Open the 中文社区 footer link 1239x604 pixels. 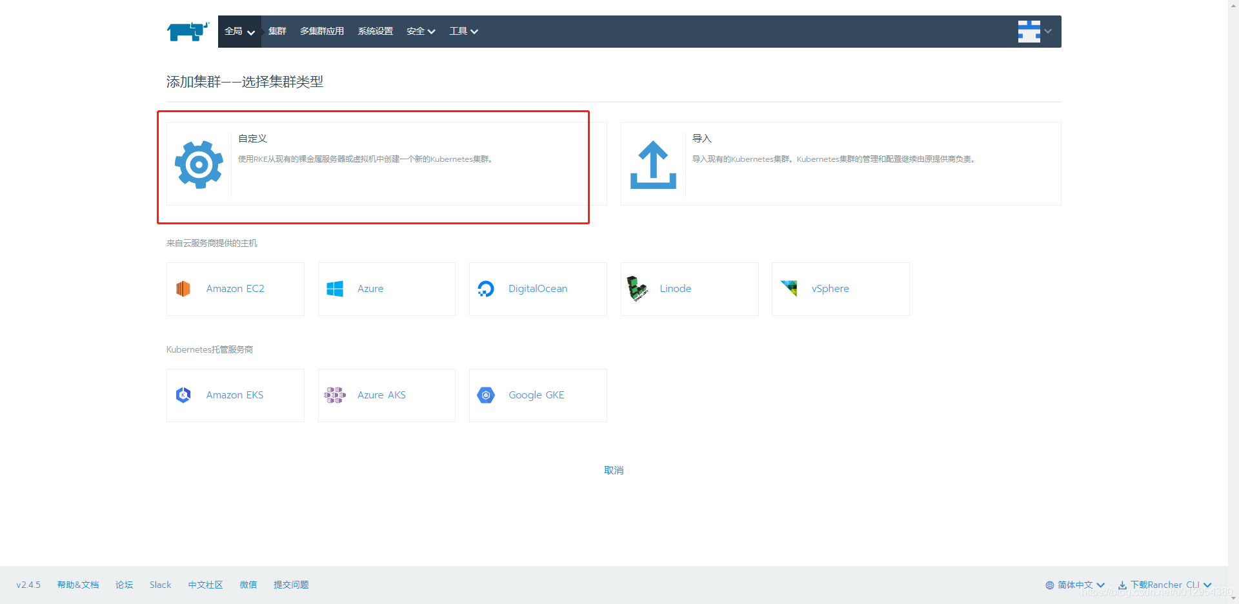pos(205,585)
